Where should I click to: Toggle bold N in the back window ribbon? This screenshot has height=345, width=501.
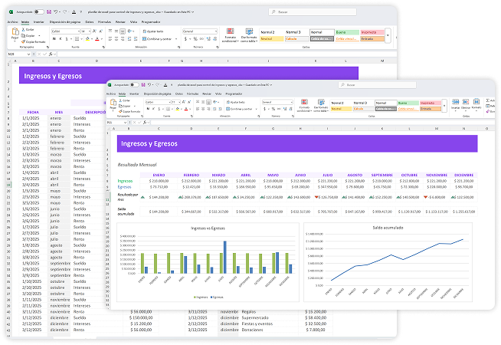pyautogui.click(x=54, y=39)
